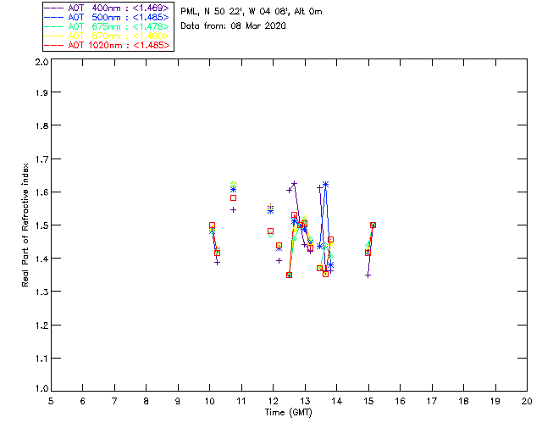This screenshot has height=434, width=542.
Task: Click the red square at 1.58 near 10.7
Action: pyautogui.click(x=233, y=198)
